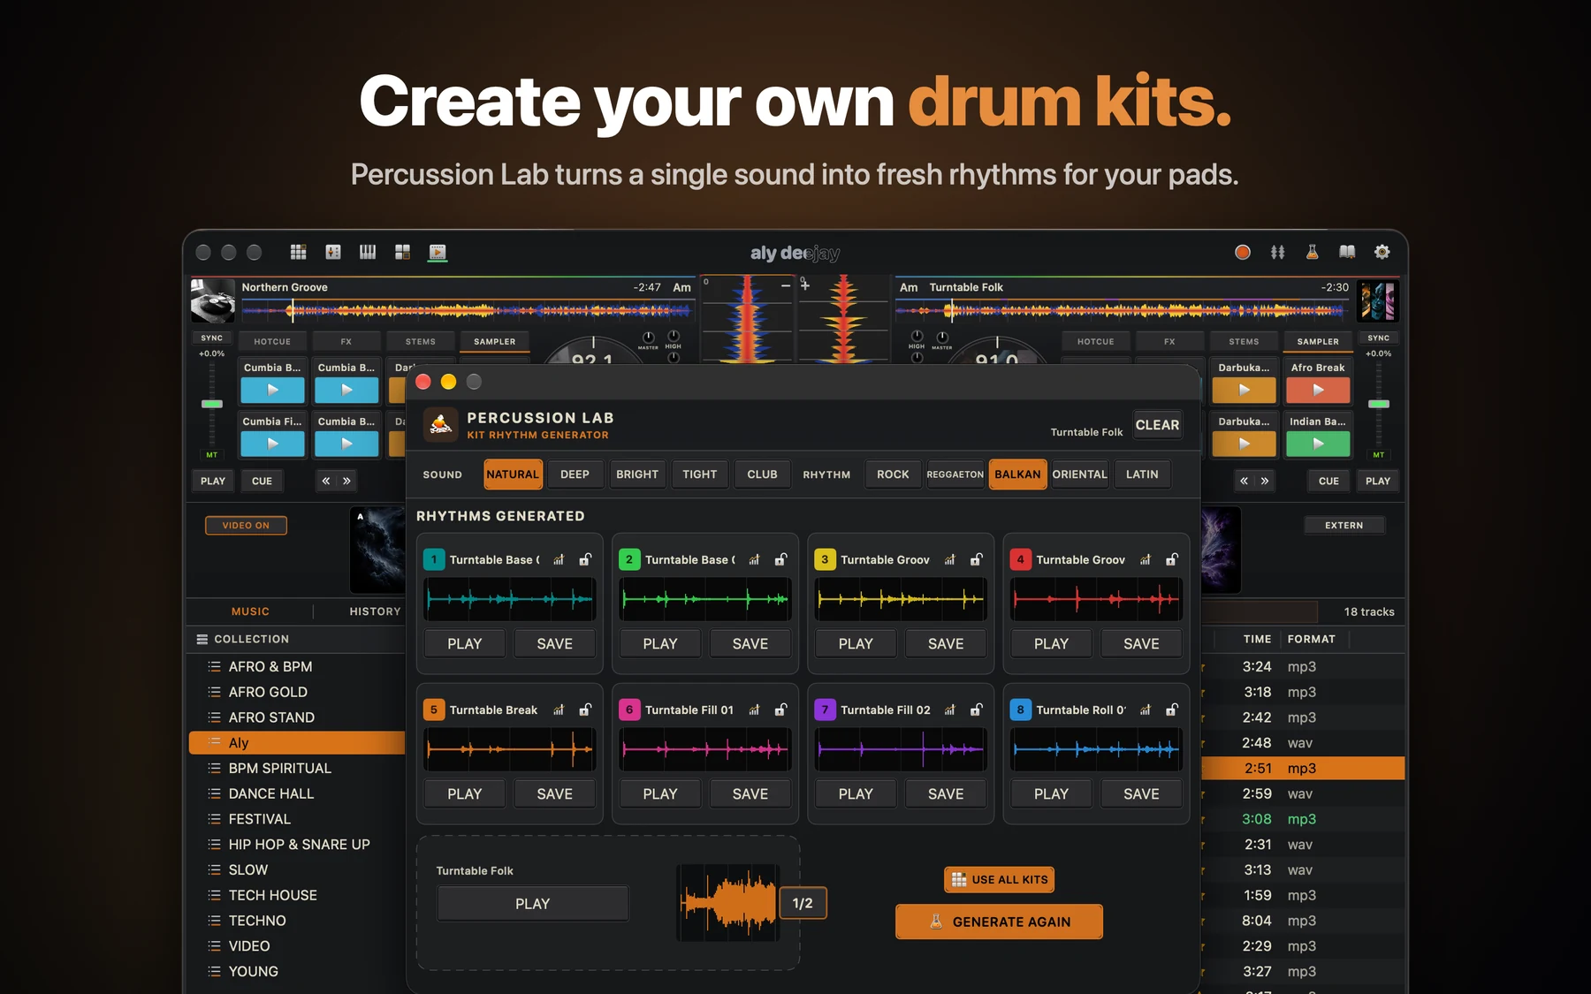Click the lock icon on rhythm 6
1591x994 pixels.
tap(780, 709)
